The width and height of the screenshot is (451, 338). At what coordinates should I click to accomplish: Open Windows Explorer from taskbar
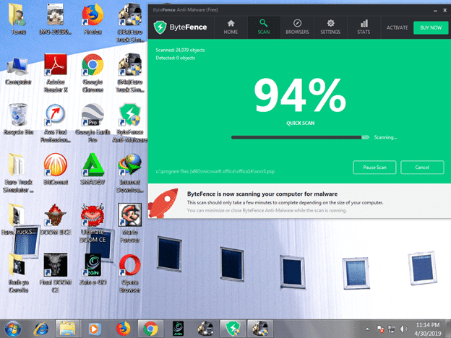68,329
